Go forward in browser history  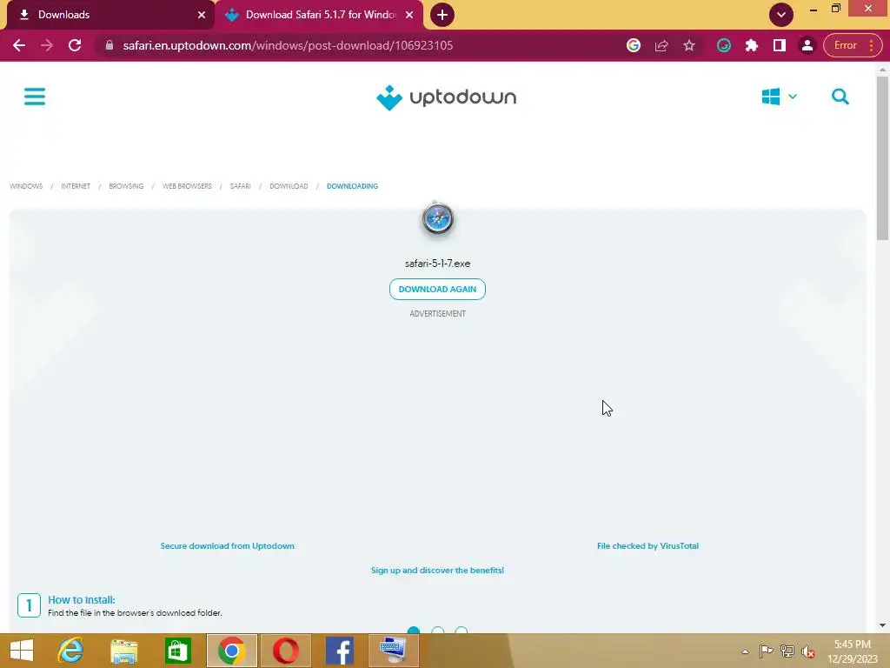47,45
